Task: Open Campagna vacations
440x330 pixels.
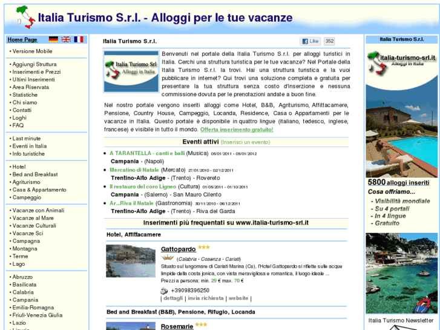Action: coord(26,241)
